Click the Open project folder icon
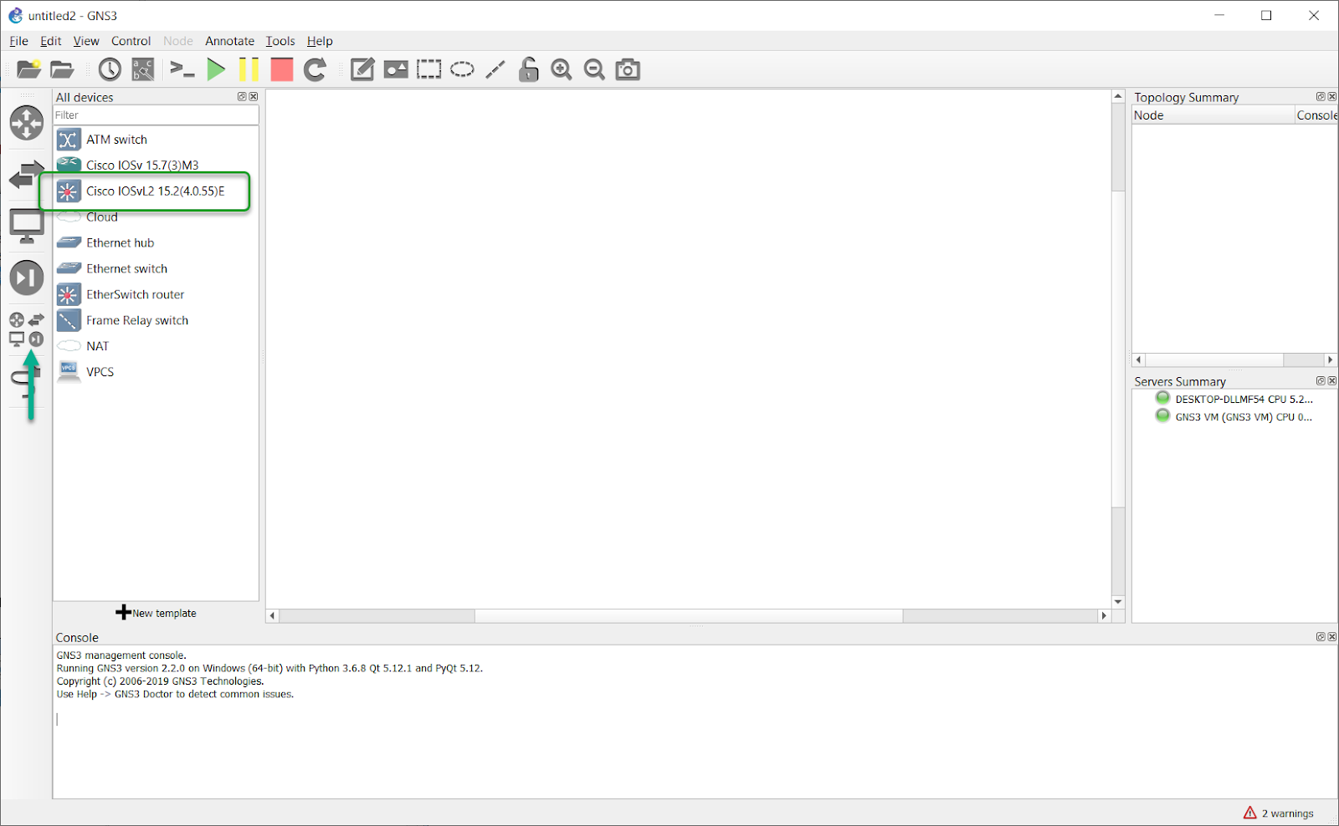1339x826 pixels. click(x=62, y=69)
